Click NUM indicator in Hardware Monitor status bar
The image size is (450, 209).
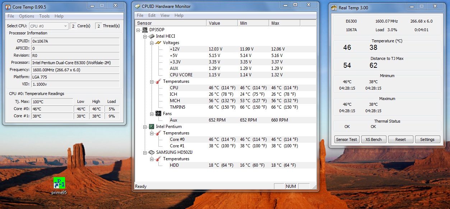click(x=291, y=186)
